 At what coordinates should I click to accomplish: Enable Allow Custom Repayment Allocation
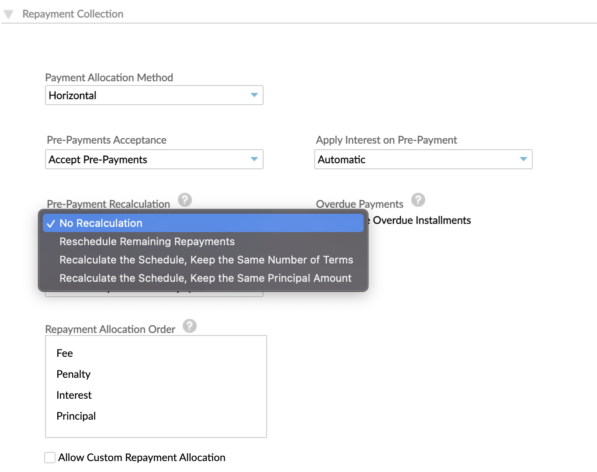(49, 457)
